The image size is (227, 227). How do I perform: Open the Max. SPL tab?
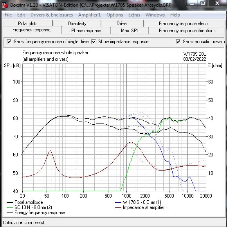pyautogui.click(x=130, y=31)
